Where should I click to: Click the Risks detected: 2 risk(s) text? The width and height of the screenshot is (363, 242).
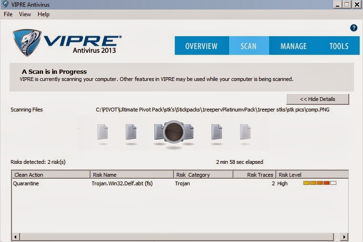coord(38,162)
